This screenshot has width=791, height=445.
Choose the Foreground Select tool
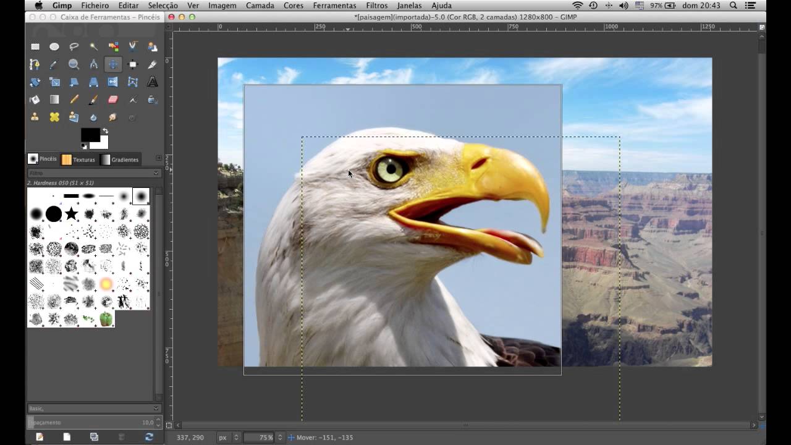coord(152,46)
